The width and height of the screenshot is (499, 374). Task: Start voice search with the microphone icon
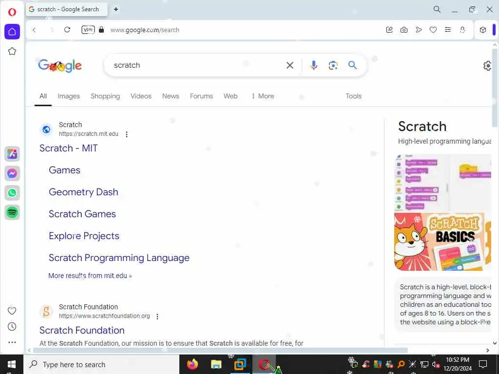pos(313,65)
